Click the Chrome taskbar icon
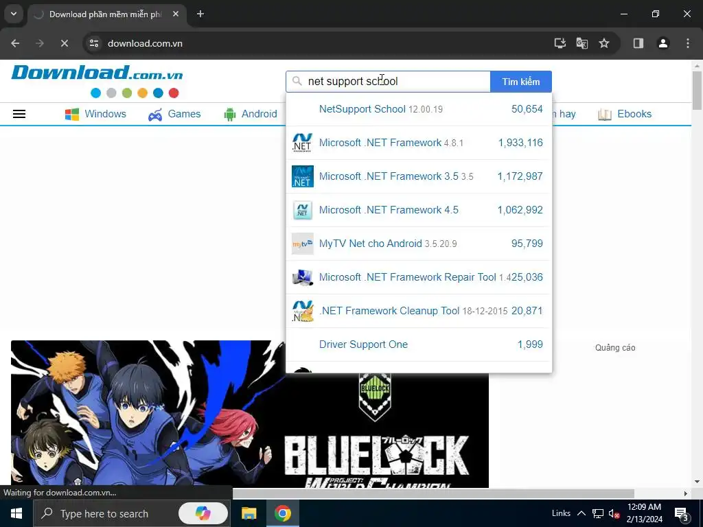 282,513
